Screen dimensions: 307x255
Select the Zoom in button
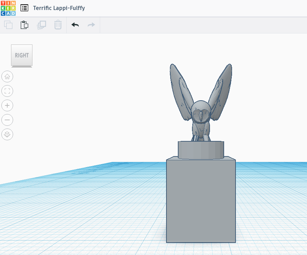coord(7,105)
